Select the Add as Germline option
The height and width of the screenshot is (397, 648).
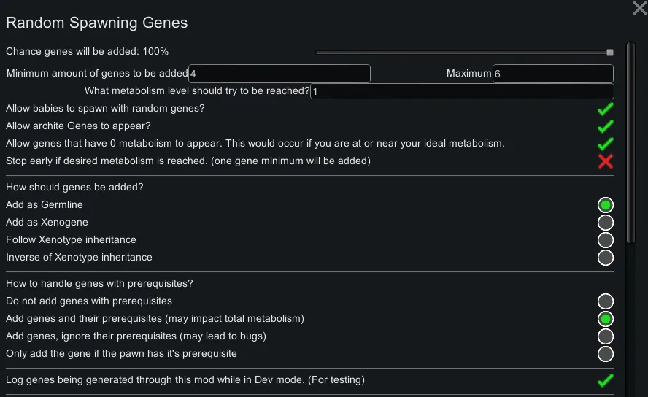coord(605,205)
